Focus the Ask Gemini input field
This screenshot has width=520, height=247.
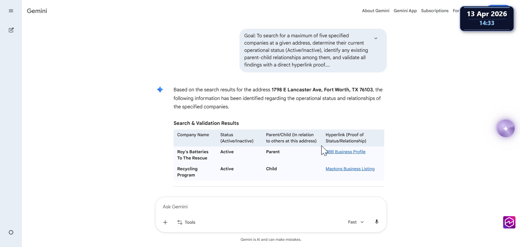[271, 207]
